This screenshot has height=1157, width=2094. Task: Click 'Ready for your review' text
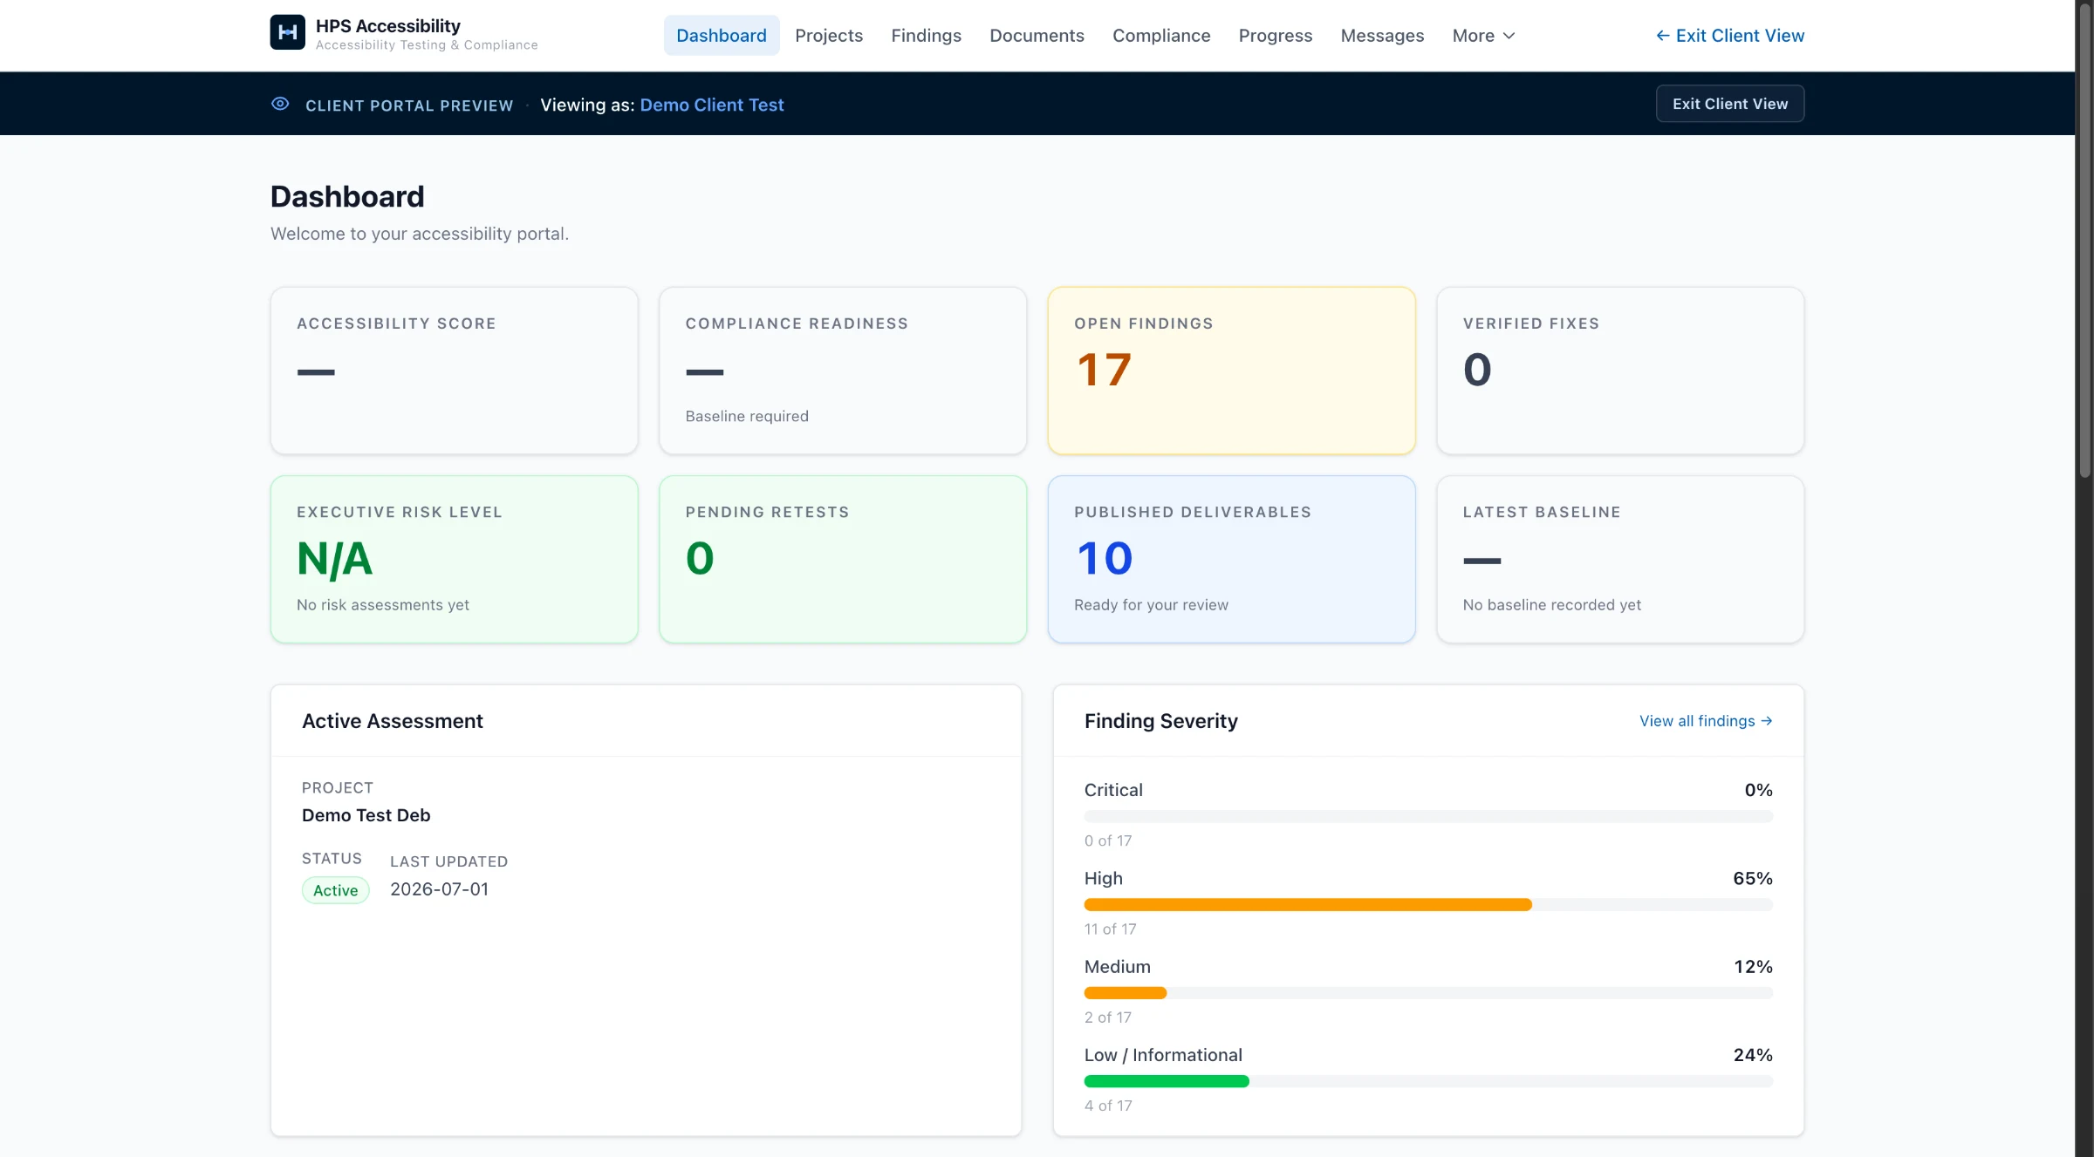click(x=1151, y=604)
